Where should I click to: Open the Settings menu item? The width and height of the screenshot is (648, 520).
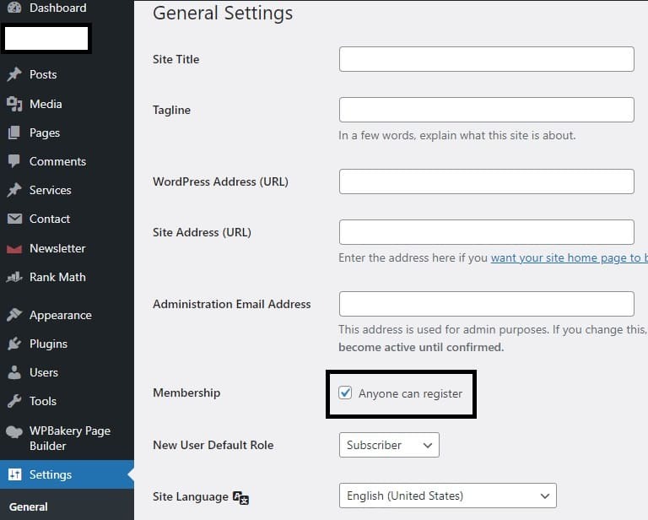click(x=51, y=474)
